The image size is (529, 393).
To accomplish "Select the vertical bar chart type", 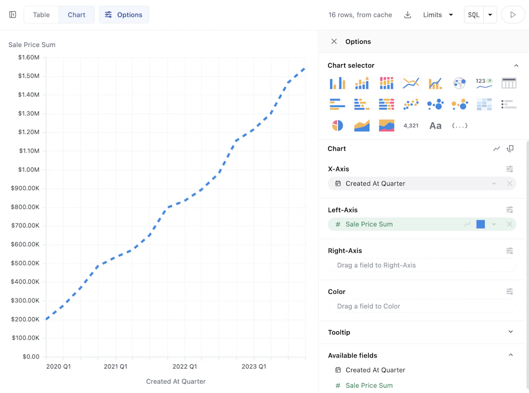I will coord(337,83).
